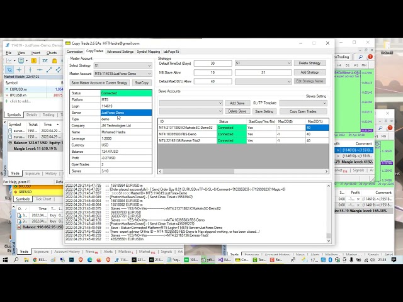Select slave row MT4:21371802:ICMarketsSC-Demo02
Viewport: 403px width, 302px height.
(244, 128)
